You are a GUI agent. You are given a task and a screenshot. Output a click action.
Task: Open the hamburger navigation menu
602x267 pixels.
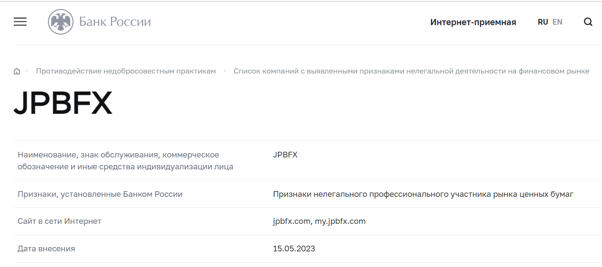point(20,22)
